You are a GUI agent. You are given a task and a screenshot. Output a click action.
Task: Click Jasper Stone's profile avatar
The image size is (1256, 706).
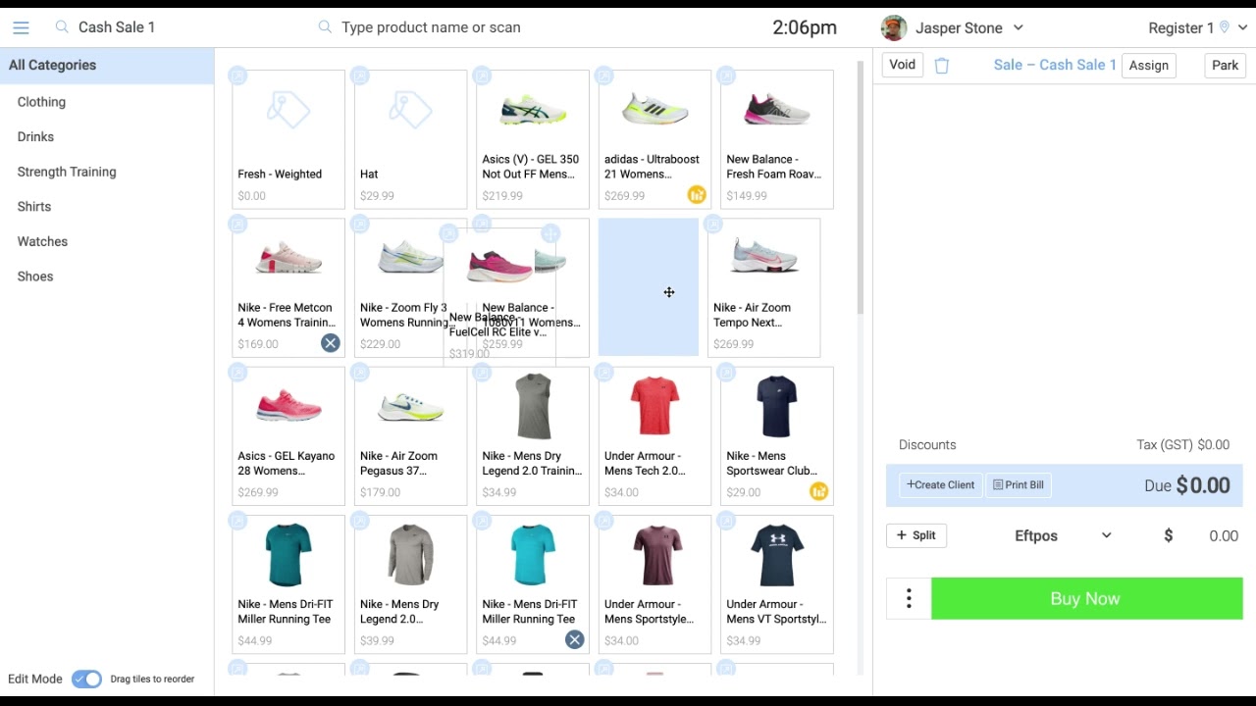pyautogui.click(x=893, y=27)
